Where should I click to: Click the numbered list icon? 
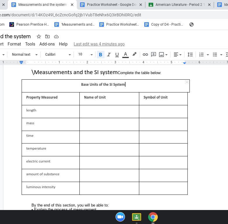[201, 55]
